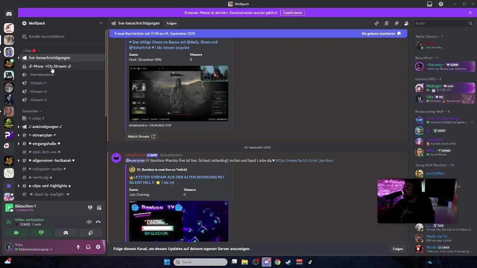
Task: Click the Windows taskbar Suche box
Action: click(200, 262)
